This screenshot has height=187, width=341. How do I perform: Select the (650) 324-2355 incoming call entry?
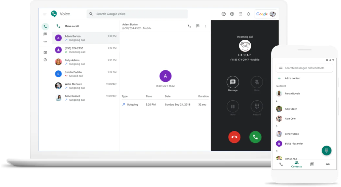[86, 50]
